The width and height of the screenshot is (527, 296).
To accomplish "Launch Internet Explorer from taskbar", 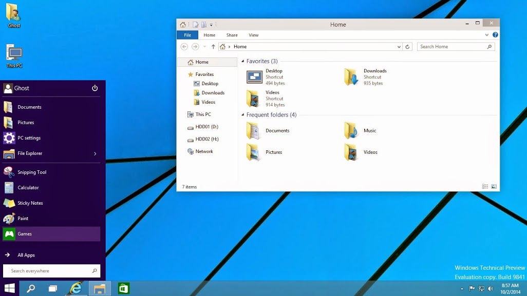I will tap(77, 288).
